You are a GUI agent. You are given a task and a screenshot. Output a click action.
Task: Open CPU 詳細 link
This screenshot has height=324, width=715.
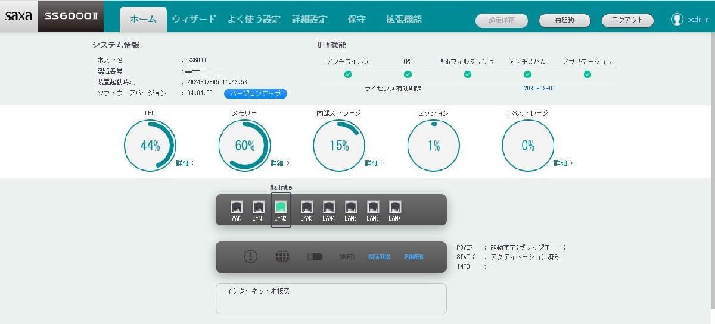[185, 163]
